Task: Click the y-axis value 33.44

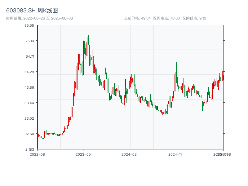Action: coord(29,103)
